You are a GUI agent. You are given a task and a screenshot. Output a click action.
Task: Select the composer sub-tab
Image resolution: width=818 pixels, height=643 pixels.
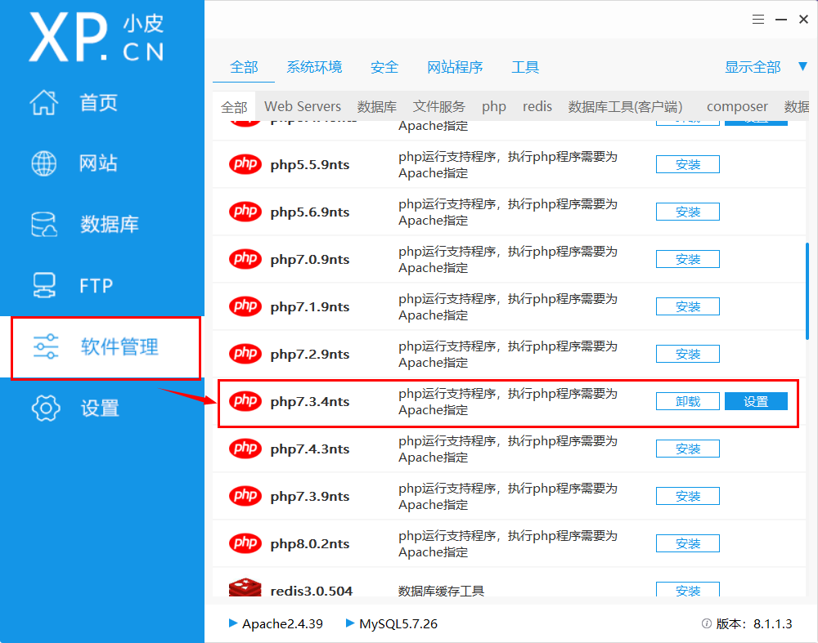(737, 107)
